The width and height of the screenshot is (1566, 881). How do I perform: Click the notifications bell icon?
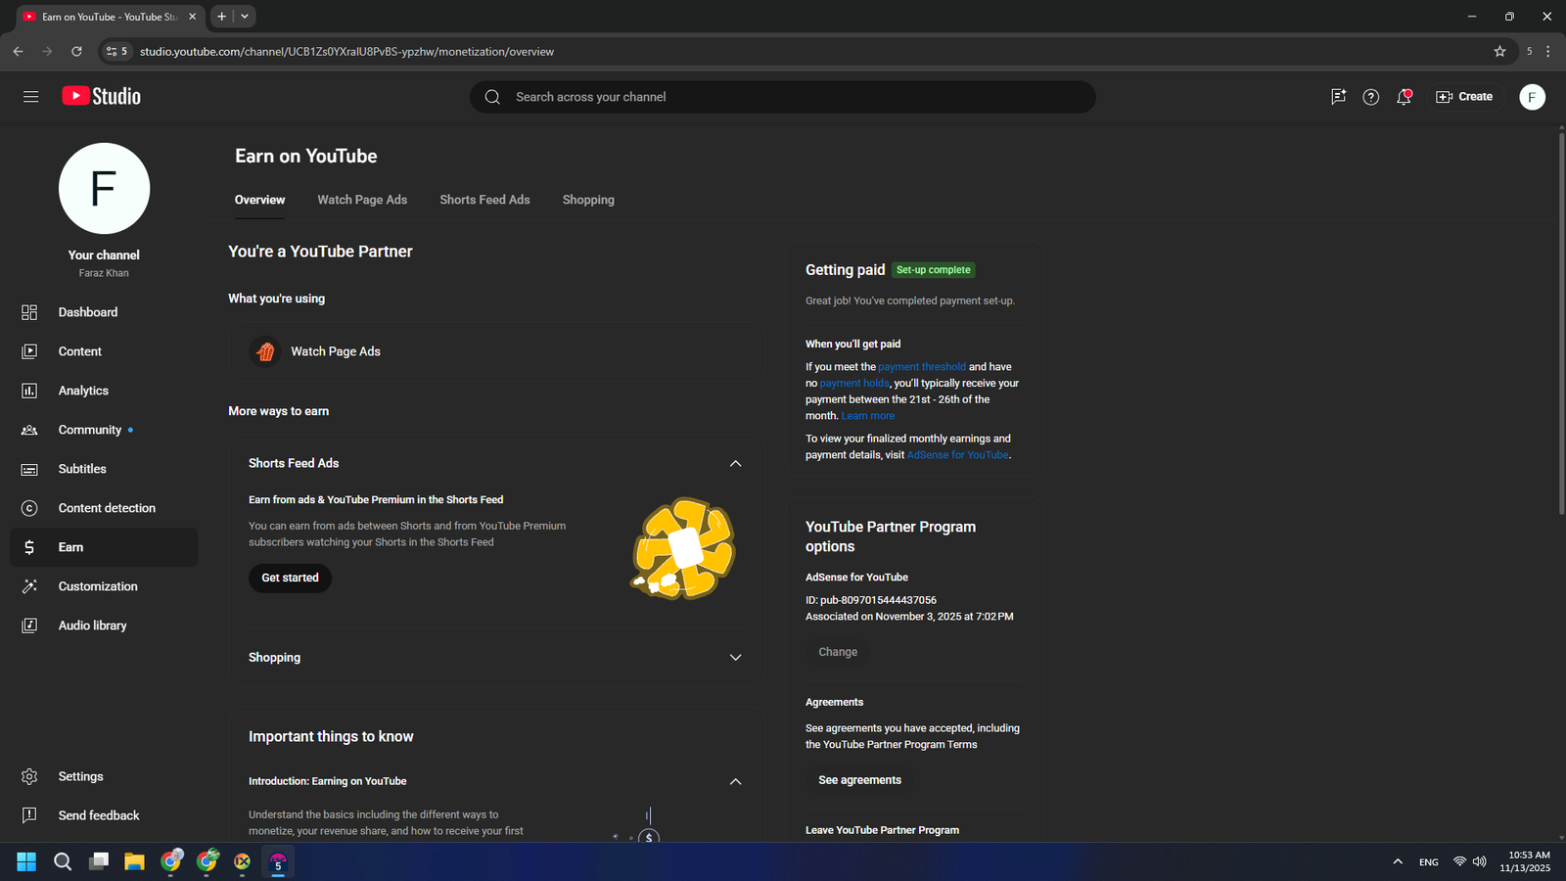point(1404,97)
